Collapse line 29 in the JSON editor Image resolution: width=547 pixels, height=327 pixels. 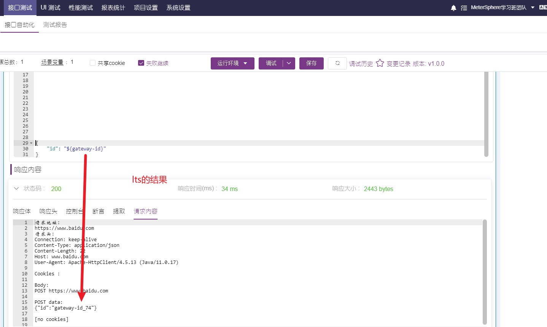pyautogui.click(x=31, y=143)
